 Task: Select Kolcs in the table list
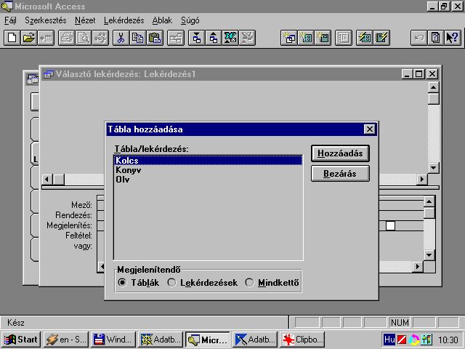(209, 161)
